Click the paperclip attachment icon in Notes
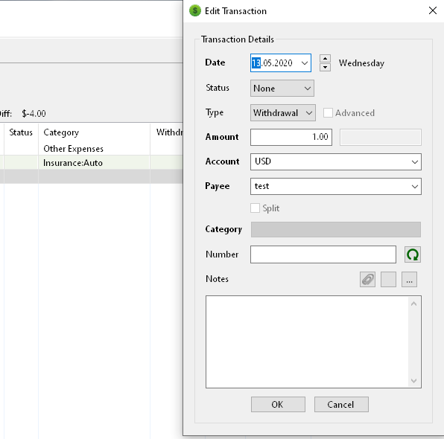Screen dimensions: 444x439 [x=367, y=280]
